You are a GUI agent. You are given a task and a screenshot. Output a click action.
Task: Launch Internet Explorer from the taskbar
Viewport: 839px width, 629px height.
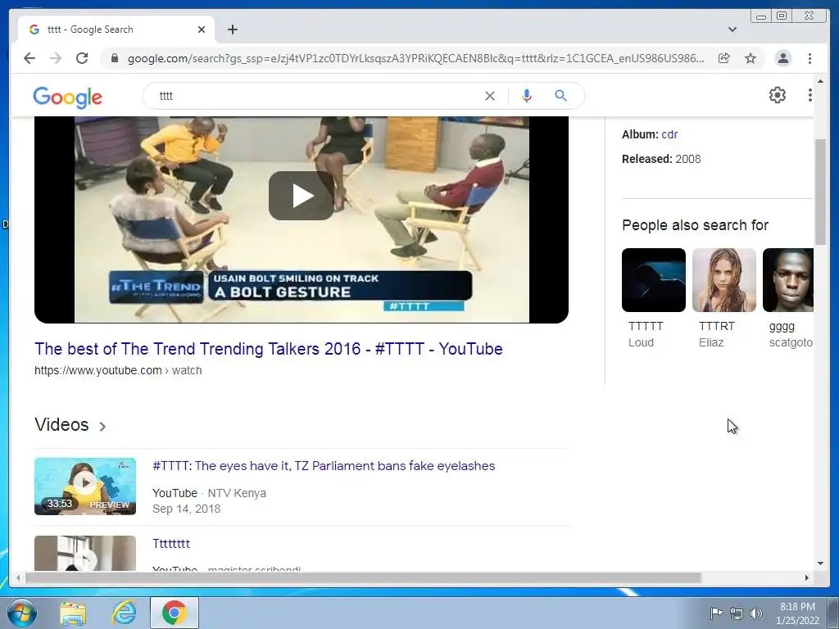click(125, 613)
